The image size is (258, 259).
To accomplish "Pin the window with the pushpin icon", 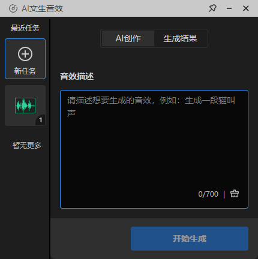I will pyautogui.click(x=212, y=8).
